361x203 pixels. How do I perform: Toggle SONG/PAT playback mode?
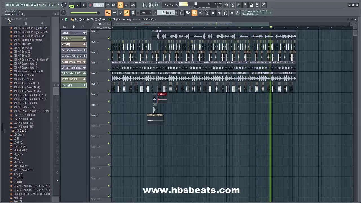(x=72, y=5)
